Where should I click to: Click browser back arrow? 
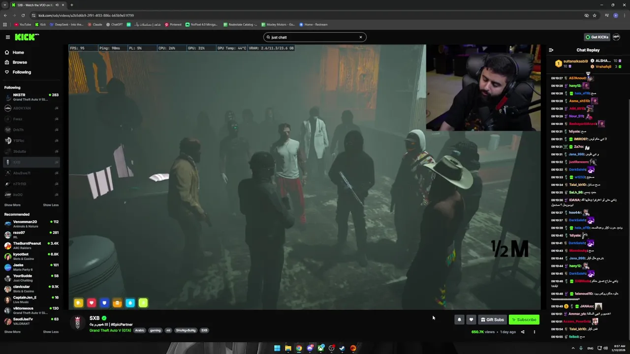click(x=5, y=15)
